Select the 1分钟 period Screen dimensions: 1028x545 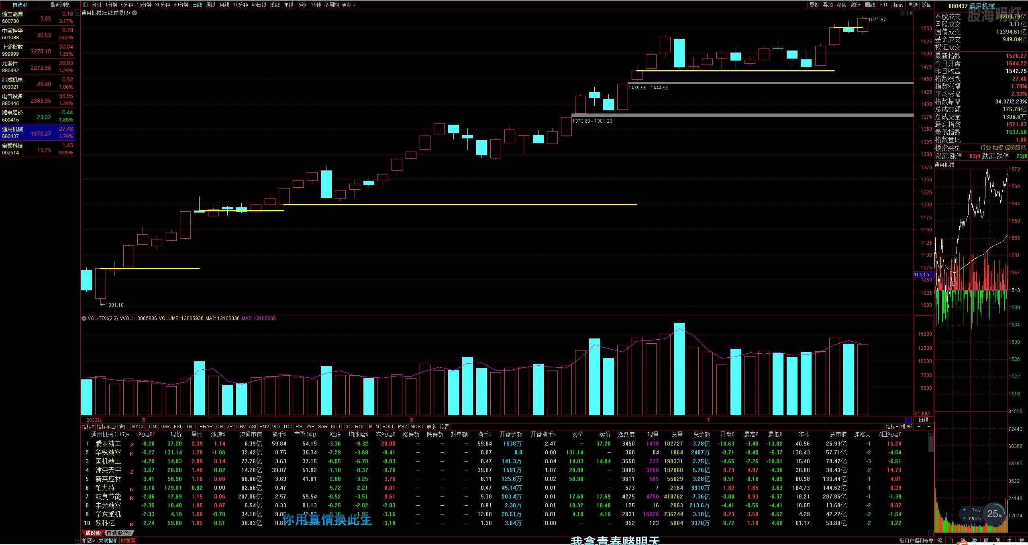(111, 5)
